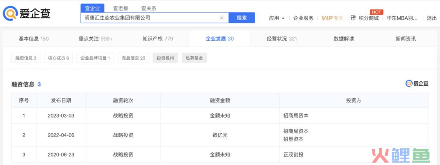Select the 新闻资讯 tab
Viewport: 440px width, 165px height.
(406, 39)
